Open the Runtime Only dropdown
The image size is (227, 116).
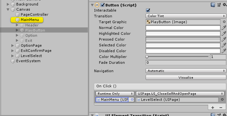(115, 94)
